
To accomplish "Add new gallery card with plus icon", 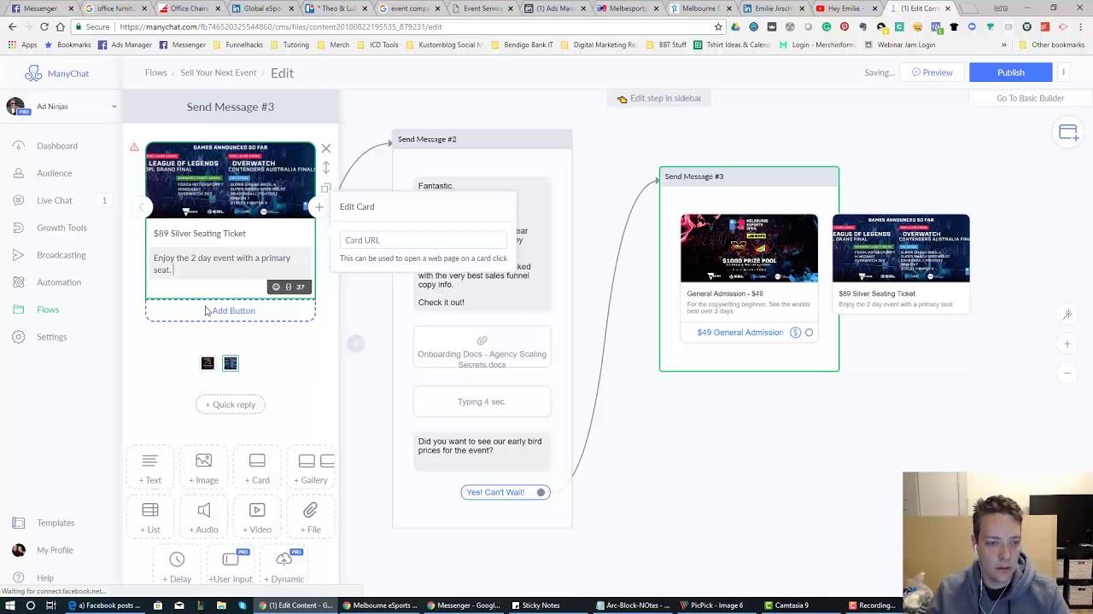I will click(319, 206).
